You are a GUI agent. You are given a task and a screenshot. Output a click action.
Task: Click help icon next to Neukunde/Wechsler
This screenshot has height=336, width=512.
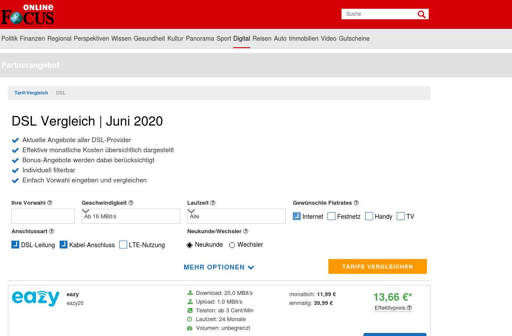pyautogui.click(x=245, y=231)
